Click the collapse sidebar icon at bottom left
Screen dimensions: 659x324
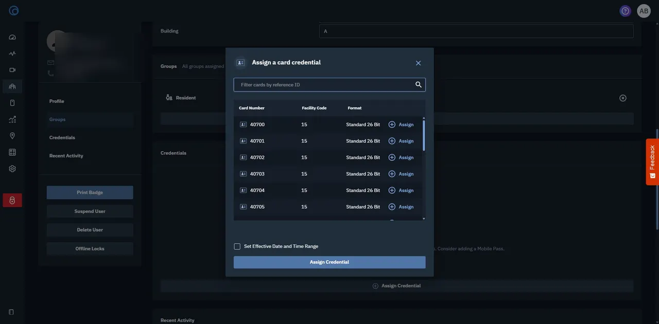(x=11, y=312)
